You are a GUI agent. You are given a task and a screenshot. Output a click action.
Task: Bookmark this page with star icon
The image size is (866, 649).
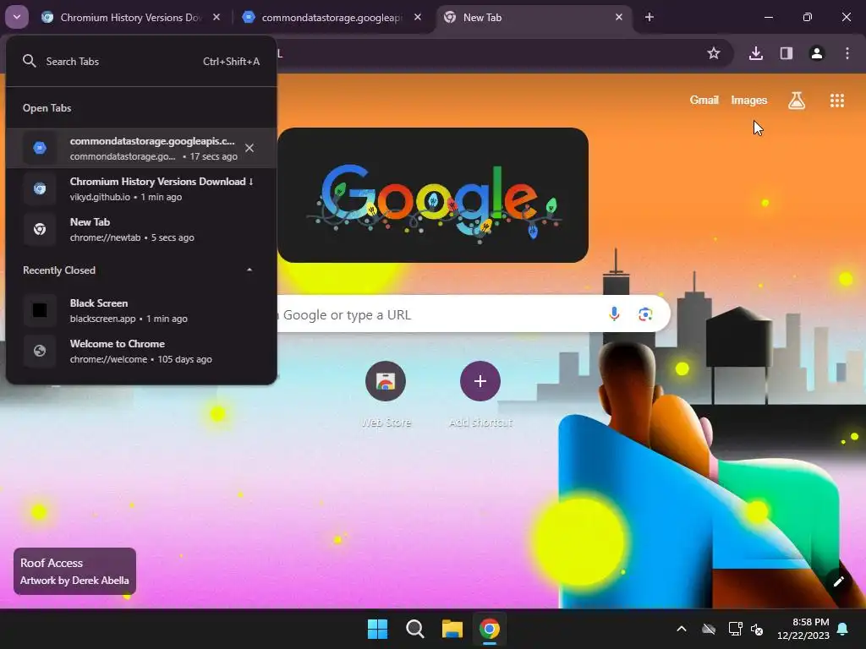pyautogui.click(x=714, y=53)
